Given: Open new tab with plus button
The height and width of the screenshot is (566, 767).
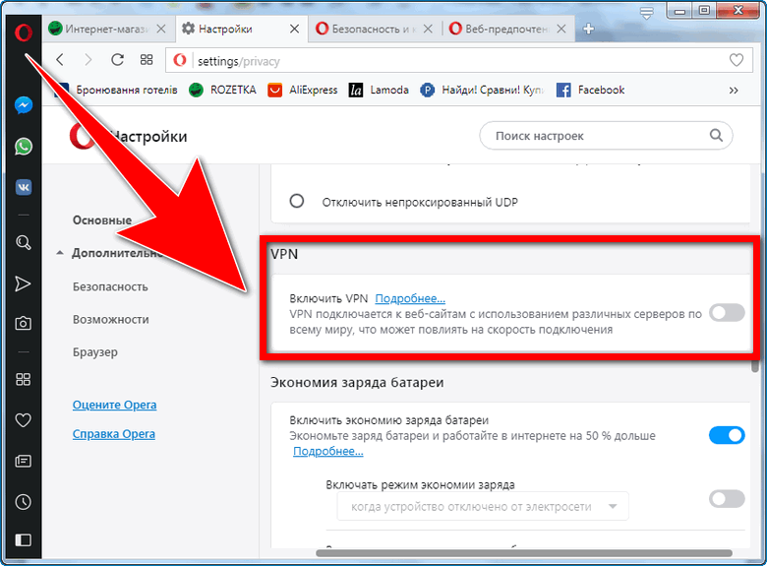Looking at the screenshot, I should tap(588, 29).
